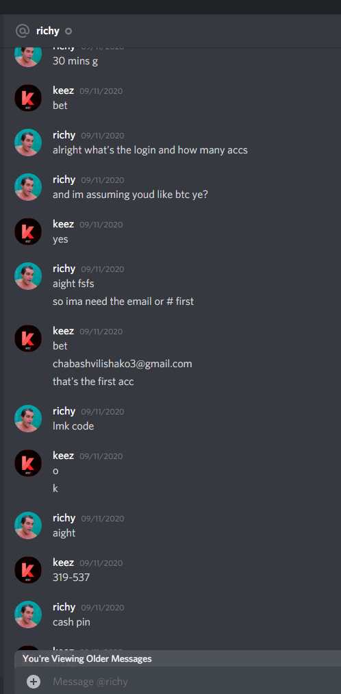This screenshot has height=694, width=341.
Task: Click keez avatar beside 319-537 message
Action: [x=28, y=569]
